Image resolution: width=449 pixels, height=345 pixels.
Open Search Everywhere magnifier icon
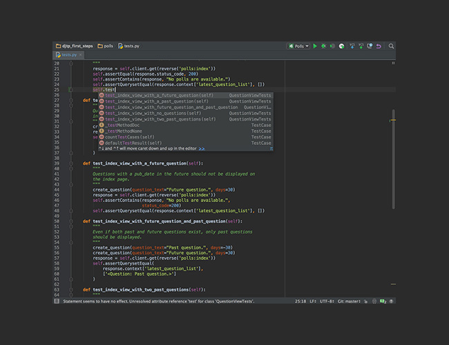point(391,46)
